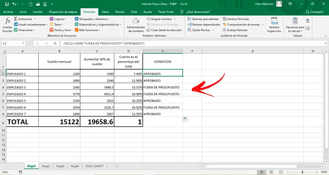Click the Compartir button

(315, 12)
